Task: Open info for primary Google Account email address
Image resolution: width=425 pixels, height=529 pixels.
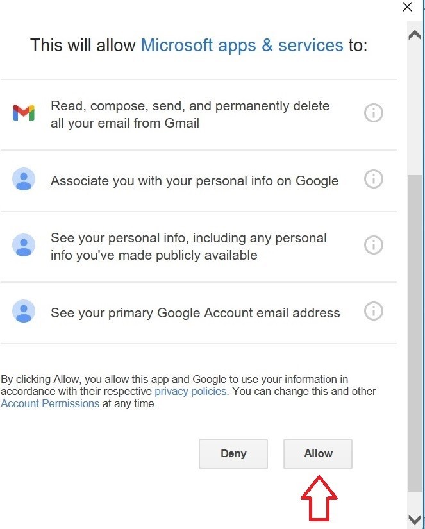Action: (x=373, y=311)
